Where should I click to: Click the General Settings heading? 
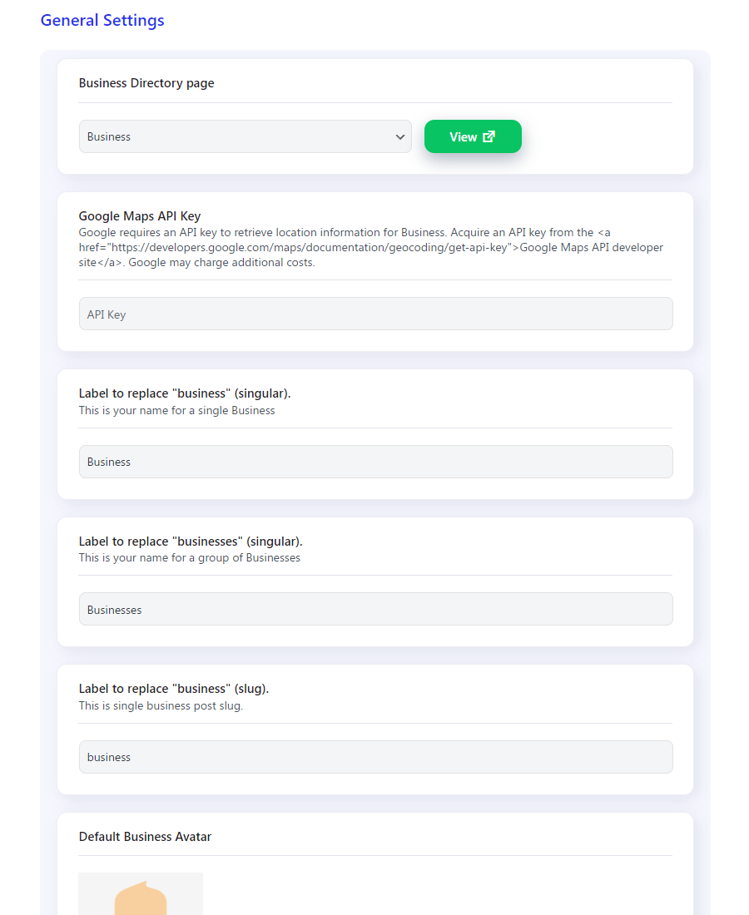102,21
